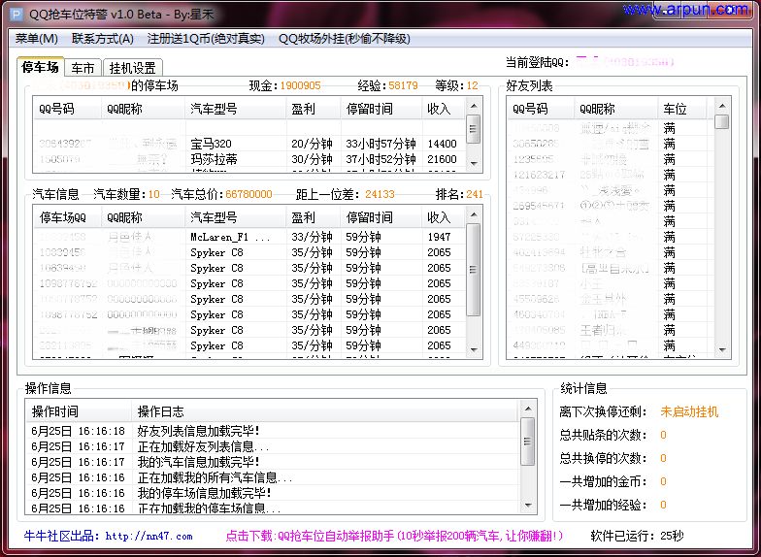The width and height of the screenshot is (761, 557).
Task: Click 盈利 header in parking lot table
Action: tap(314, 109)
